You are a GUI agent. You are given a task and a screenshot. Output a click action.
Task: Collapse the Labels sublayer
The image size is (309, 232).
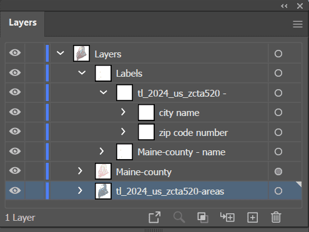tap(82, 72)
